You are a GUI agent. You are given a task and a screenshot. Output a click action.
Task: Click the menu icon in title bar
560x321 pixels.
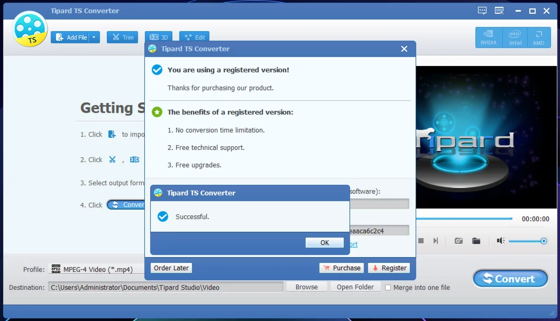click(499, 11)
